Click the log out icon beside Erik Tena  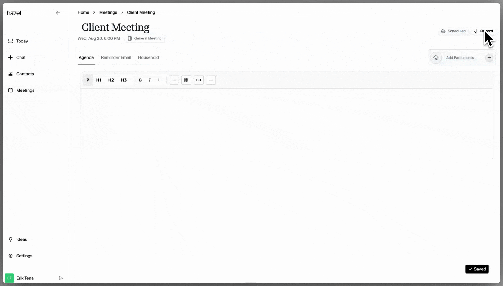pyautogui.click(x=61, y=278)
